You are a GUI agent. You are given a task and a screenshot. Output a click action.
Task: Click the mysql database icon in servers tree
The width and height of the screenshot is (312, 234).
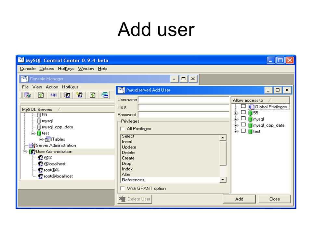point(39,121)
